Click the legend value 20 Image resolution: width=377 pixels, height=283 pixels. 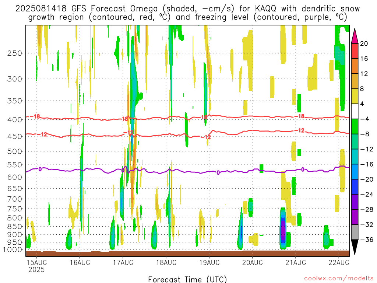[x=364, y=43]
